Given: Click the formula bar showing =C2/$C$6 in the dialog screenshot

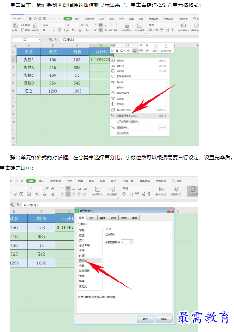Looking at the screenshot, I should click(110, 205).
